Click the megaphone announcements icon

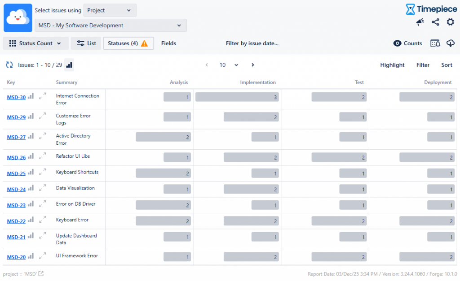[420, 22]
